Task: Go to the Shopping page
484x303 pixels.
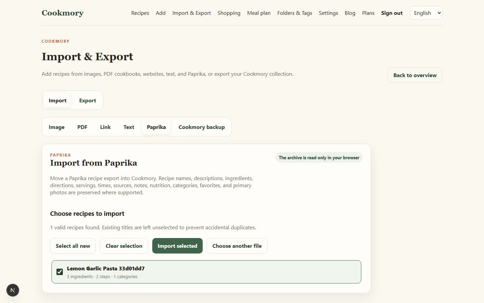Action: 229,13
